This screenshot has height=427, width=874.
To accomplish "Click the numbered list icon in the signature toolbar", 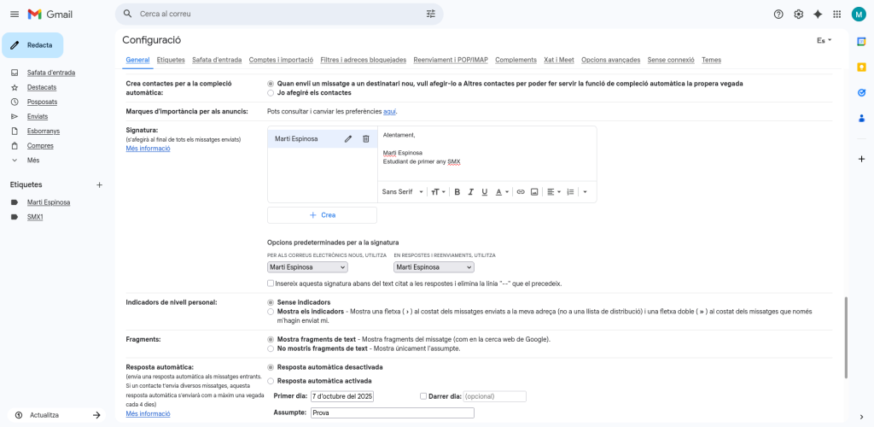I will click(x=570, y=192).
